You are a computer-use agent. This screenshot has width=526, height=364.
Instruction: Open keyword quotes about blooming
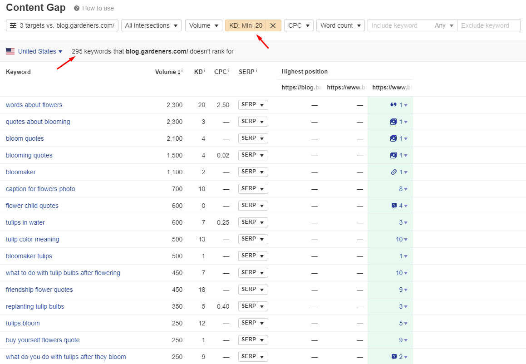38,122
